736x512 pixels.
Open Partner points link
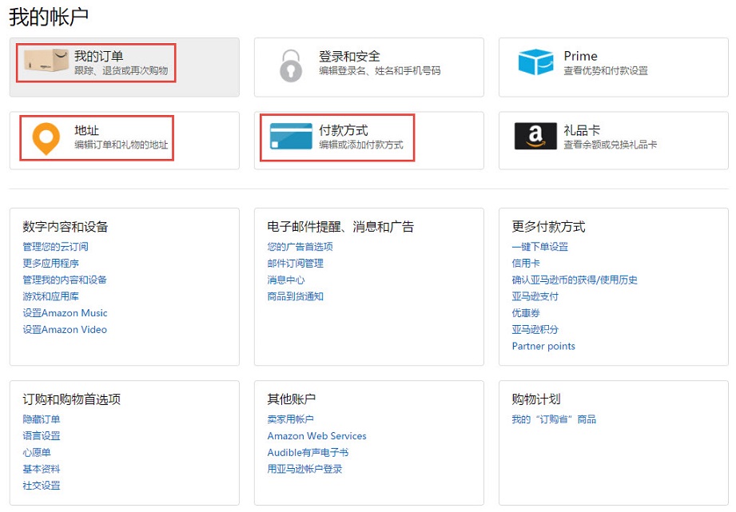click(x=543, y=346)
